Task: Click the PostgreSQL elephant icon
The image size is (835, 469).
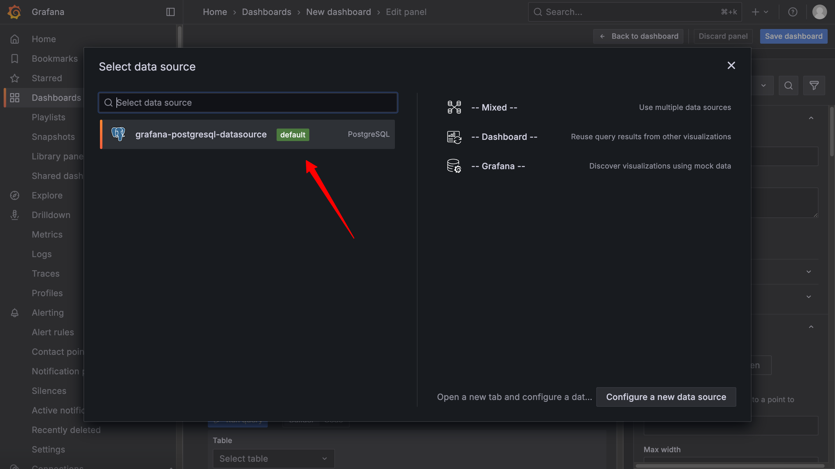Action: pos(118,134)
